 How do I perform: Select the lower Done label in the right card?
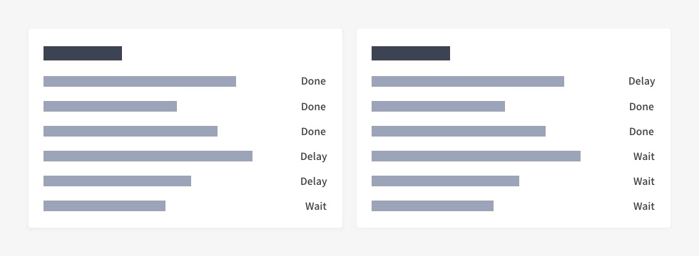(x=641, y=132)
